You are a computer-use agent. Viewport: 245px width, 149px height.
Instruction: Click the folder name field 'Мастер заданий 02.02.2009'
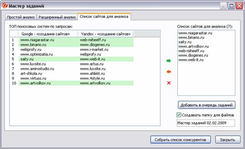click(x=206, y=123)
